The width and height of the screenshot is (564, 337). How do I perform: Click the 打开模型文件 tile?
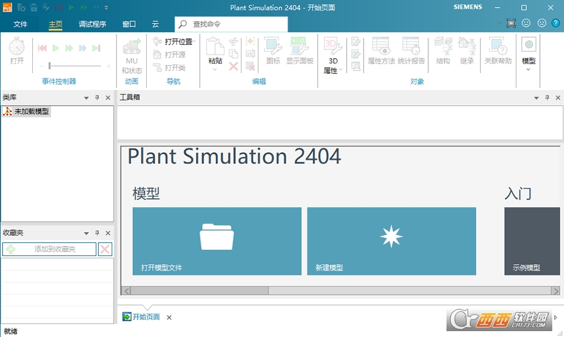point(217,241)
